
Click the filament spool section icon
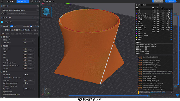1,17
